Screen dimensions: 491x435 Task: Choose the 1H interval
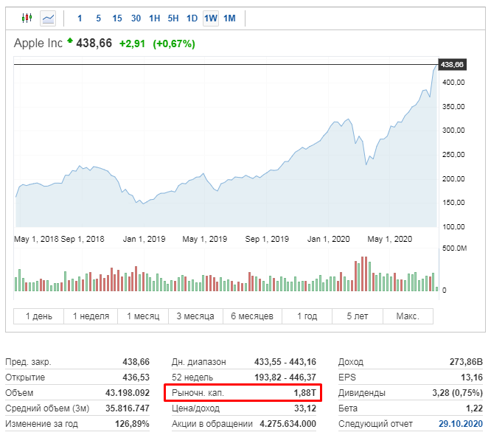click(154, 18)
